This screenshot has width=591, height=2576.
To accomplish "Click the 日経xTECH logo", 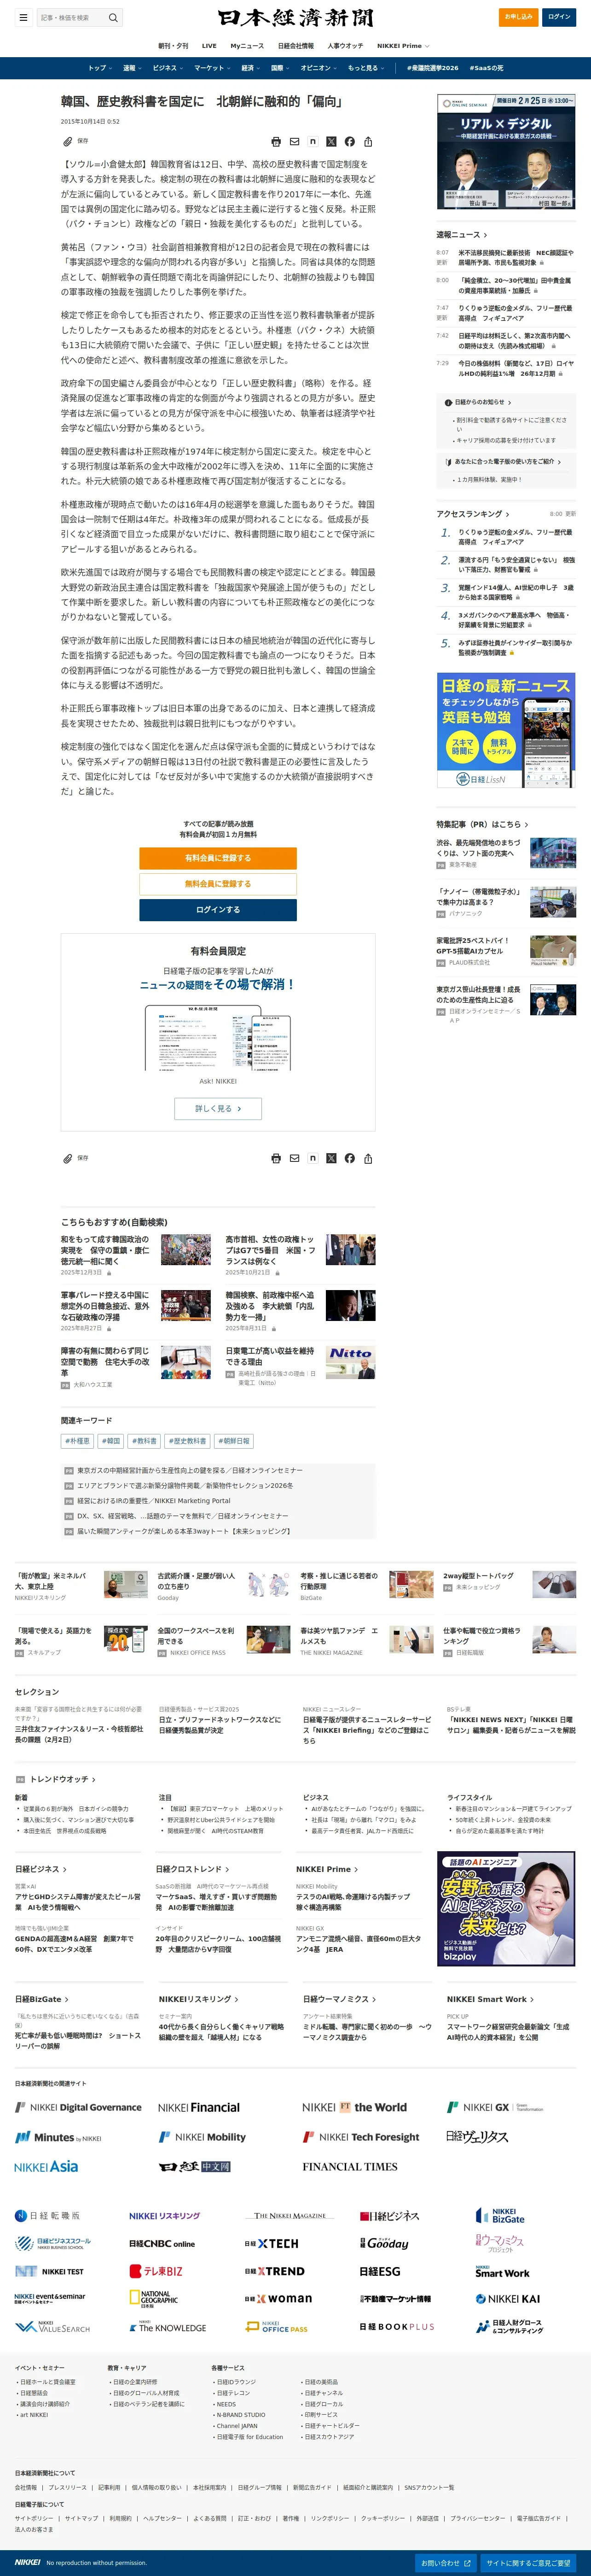I will coord(271,2244).
